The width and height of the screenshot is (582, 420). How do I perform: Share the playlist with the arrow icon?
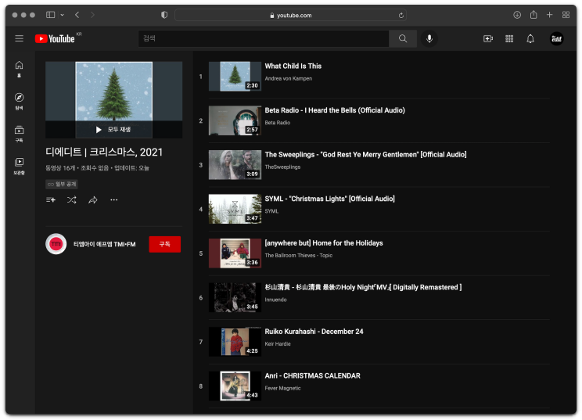pos(93,200)
